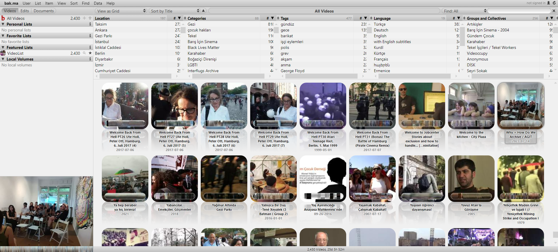Toggle sort direction arrow in Language filter header
This screenshot has height=252, width=558.
[459, 18]
